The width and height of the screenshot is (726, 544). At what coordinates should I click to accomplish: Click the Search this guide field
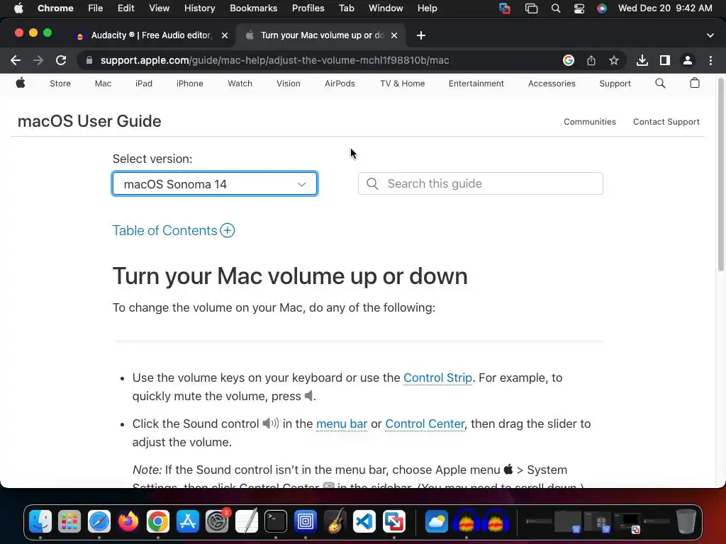[480, 183]
